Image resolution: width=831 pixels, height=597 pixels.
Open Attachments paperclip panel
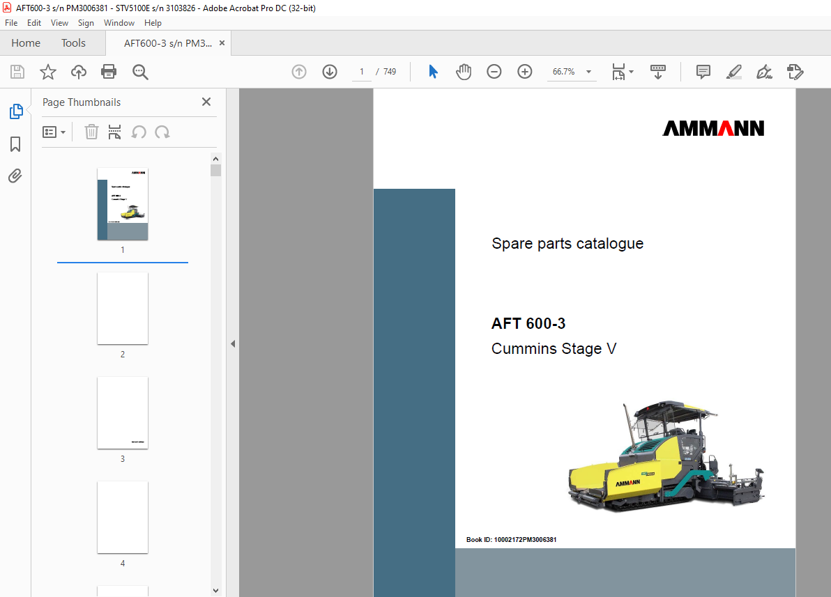[15, 176]
